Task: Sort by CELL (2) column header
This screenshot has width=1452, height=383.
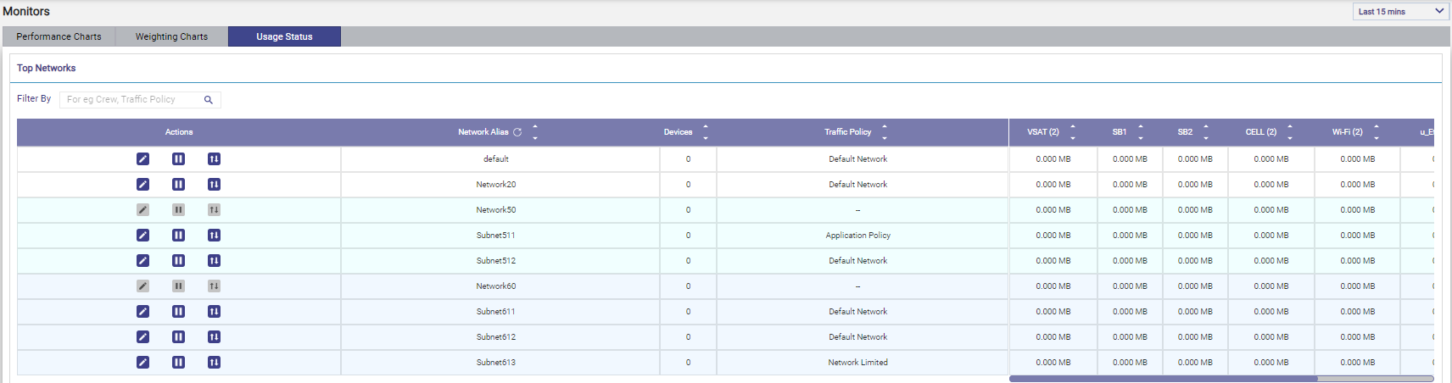Action: [x=1289, y=132]
